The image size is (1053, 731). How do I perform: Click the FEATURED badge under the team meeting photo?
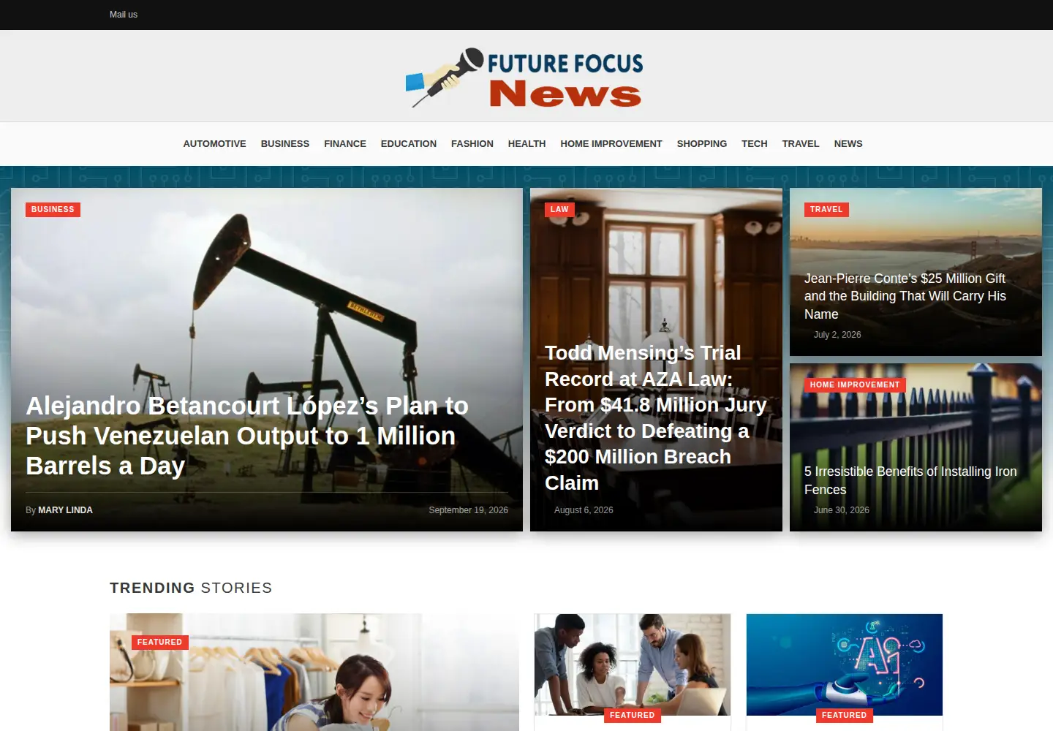633,716
